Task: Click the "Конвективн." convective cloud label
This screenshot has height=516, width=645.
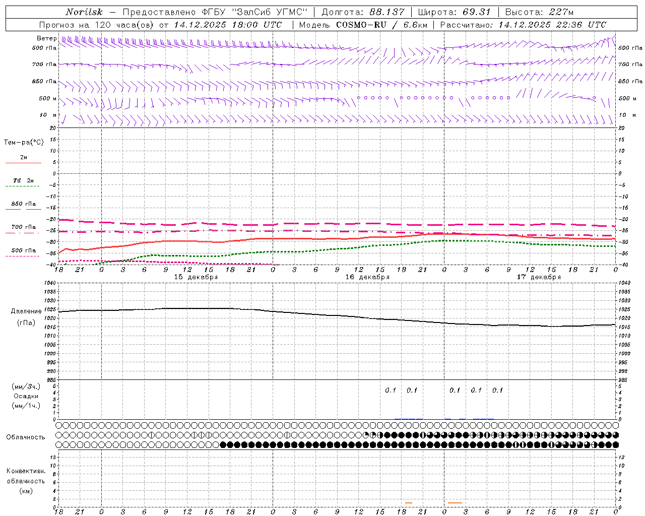Action: 26,471
